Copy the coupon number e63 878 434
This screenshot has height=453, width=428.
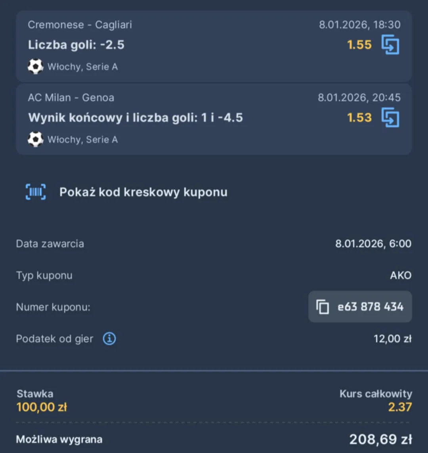370,307
